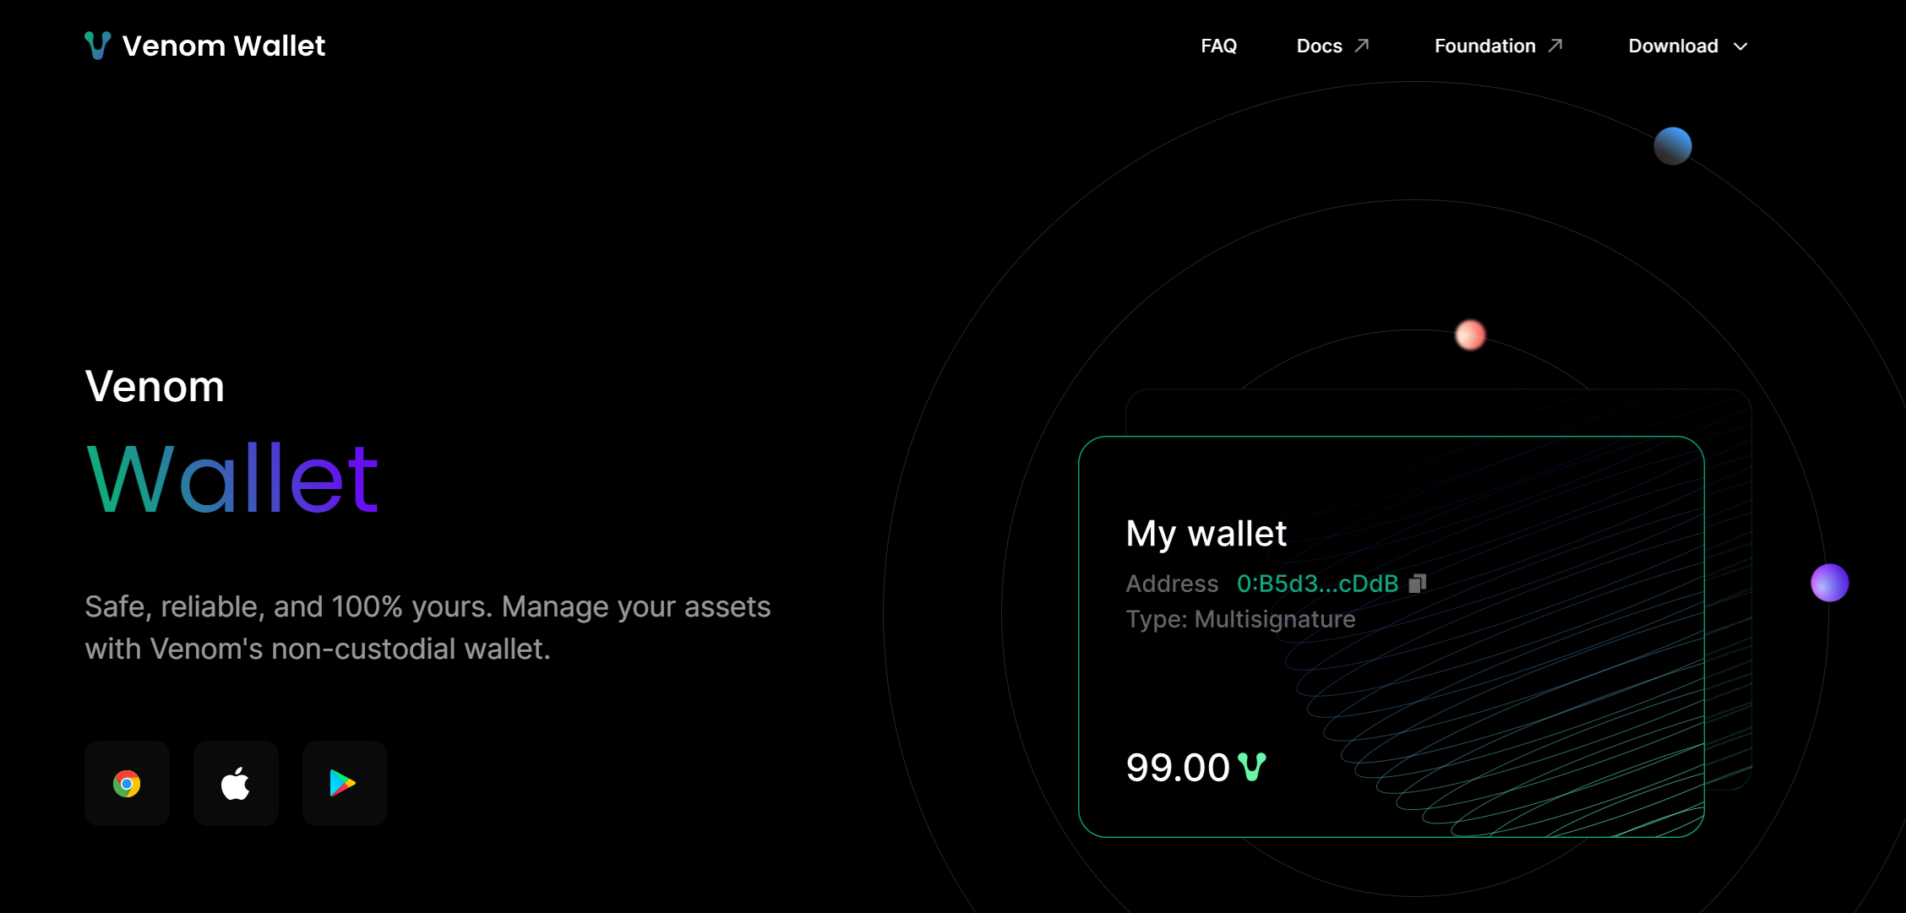Open the FAQ page
Screen dimensions: 1906x913
(x=1218, y=46)
